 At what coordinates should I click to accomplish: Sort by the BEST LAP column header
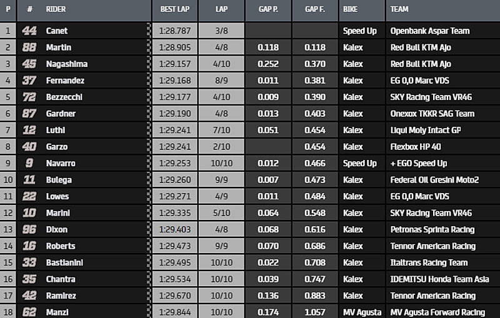pos(174,10)
